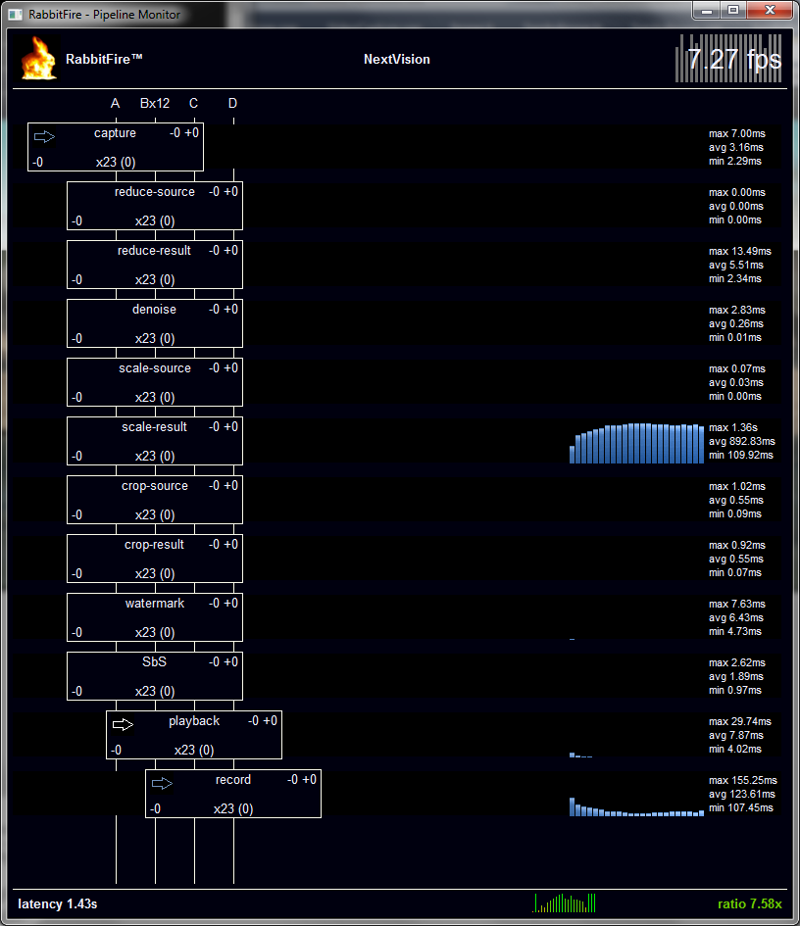Viewport: 800px width, 926px height.
Task: Click column header D
Action: [x=232, y=104]
